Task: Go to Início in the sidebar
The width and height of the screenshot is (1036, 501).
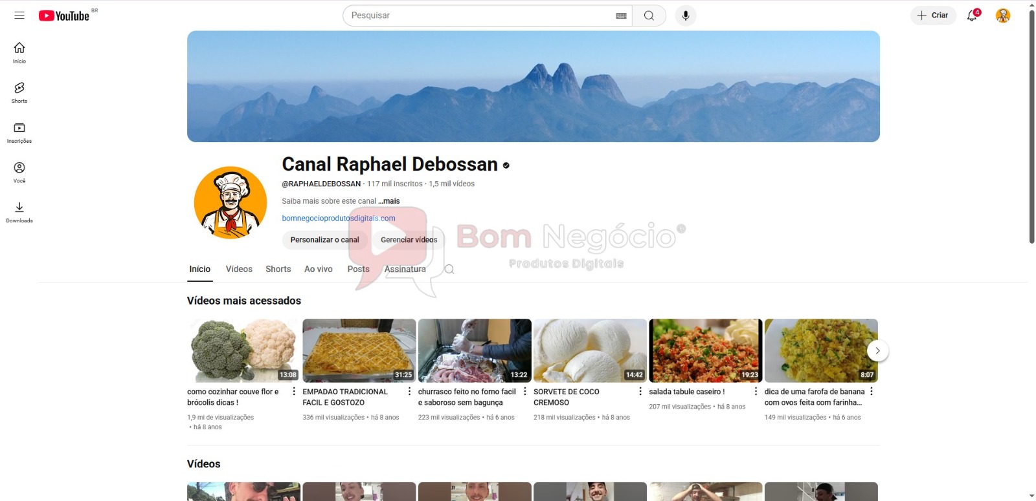Action: point(19,53)
